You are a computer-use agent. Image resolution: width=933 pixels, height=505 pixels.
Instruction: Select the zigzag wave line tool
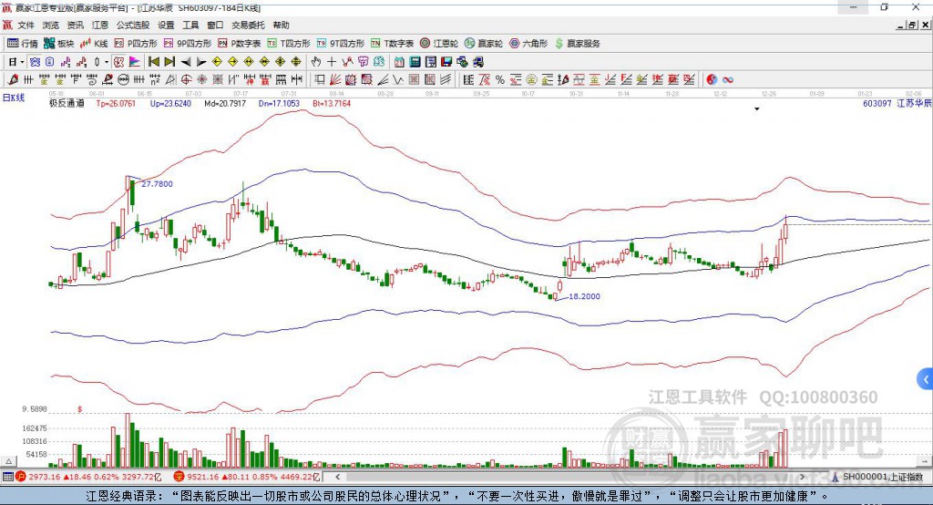pos(398,79)
